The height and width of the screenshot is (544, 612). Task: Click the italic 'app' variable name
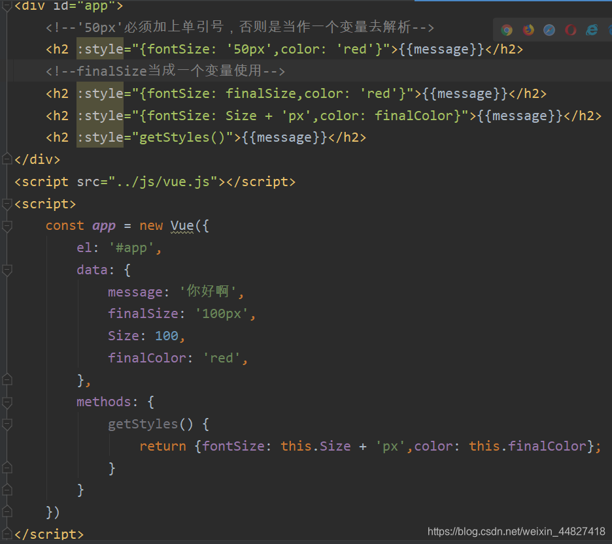pos(104,226)
